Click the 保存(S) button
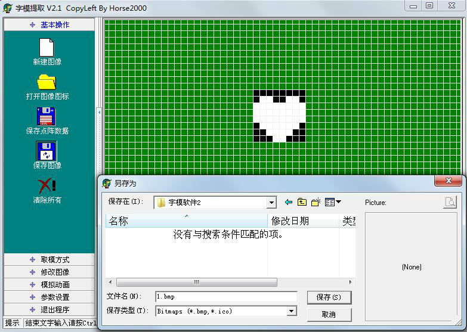Viewport: 467px width, 332px height. click(x=329, y=297)
